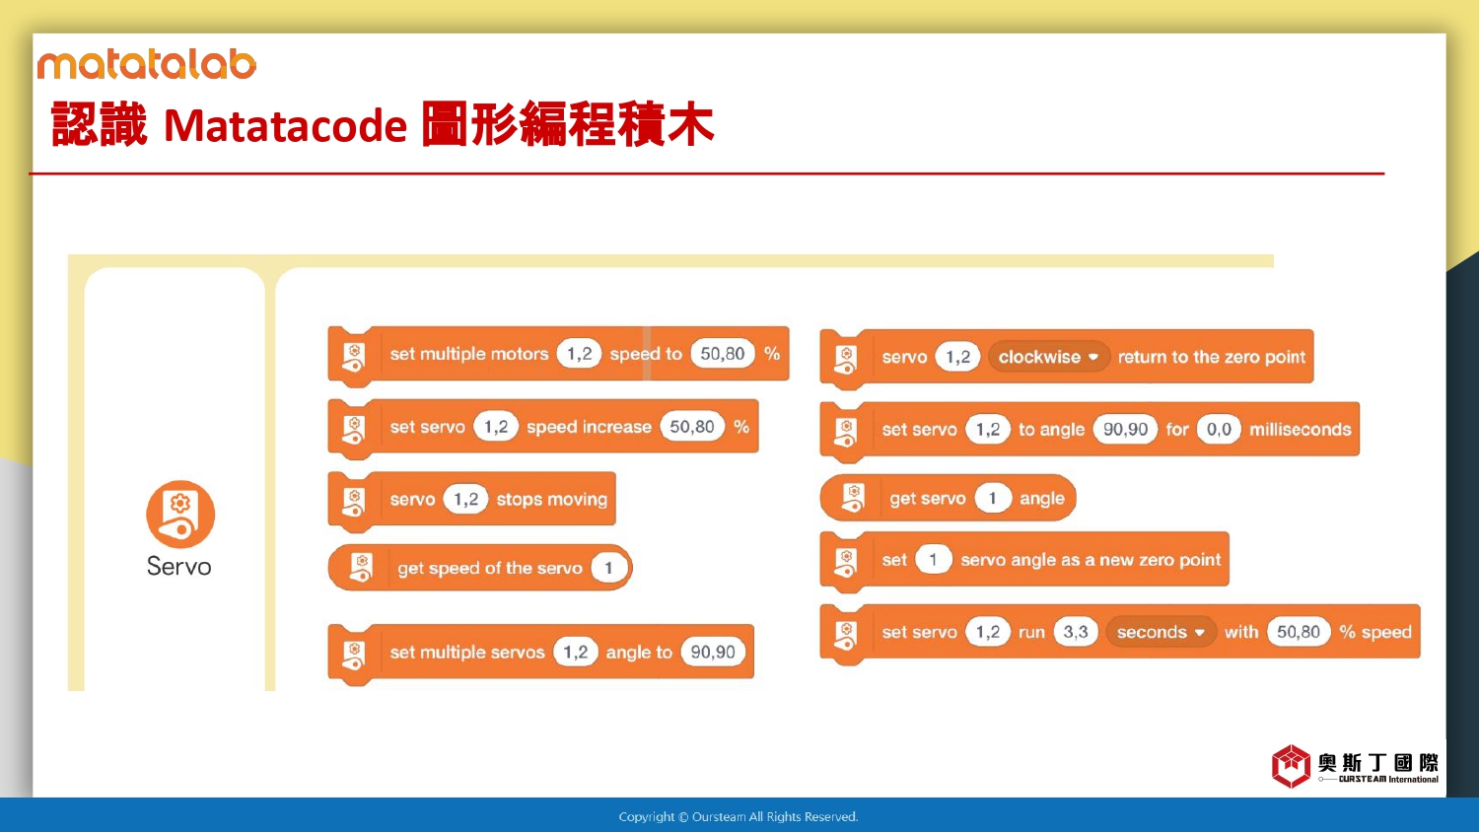Click the 1 field in 'get speed of the servo'

[x=609, y=568]
